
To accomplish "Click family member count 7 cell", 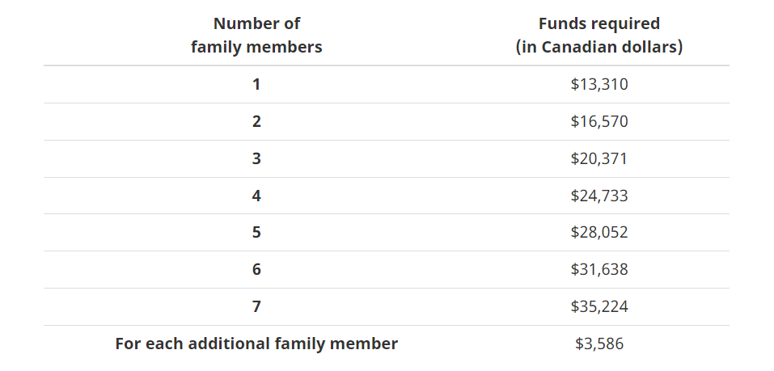I will coord(256,306).
